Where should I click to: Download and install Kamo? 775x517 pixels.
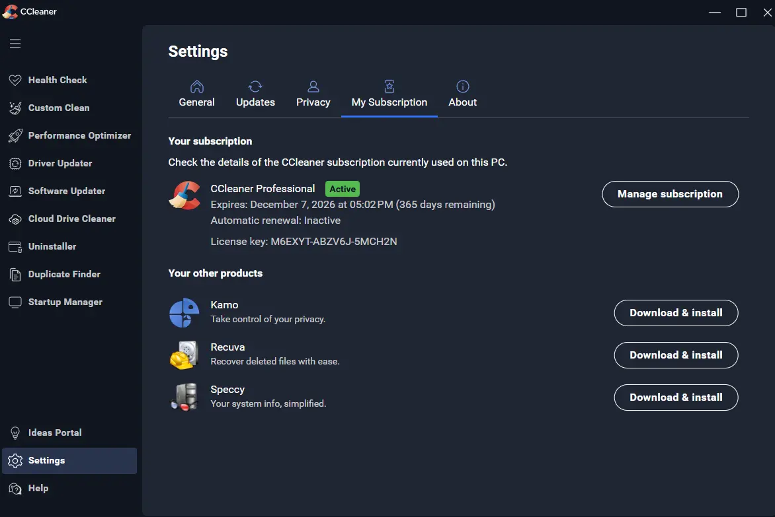point(676,313)
